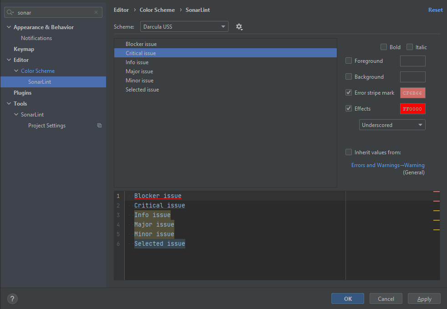447x309 pixels.
Task: Click the scheme gear settings icon
Action: point(239,27)
